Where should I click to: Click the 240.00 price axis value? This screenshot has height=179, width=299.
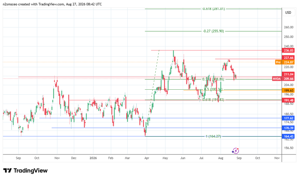(288, 46)
